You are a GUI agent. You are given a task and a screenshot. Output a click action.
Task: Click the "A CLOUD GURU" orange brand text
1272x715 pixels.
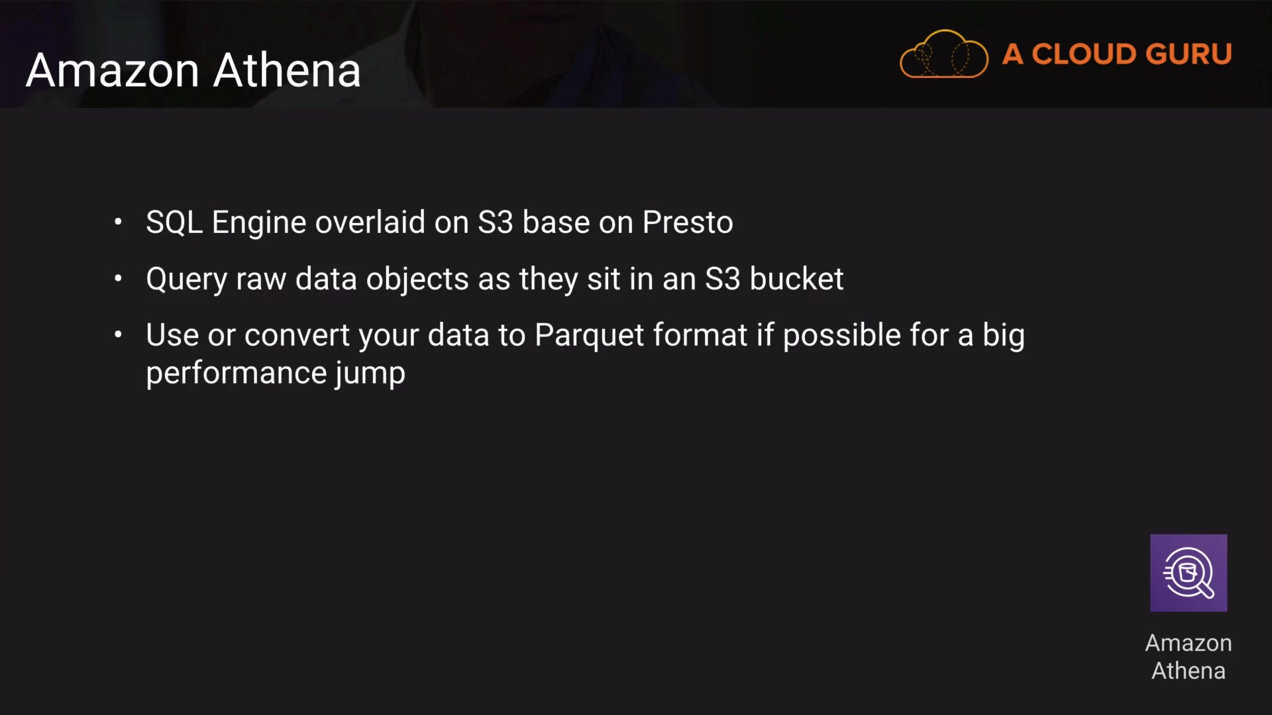coord(1116,54)
